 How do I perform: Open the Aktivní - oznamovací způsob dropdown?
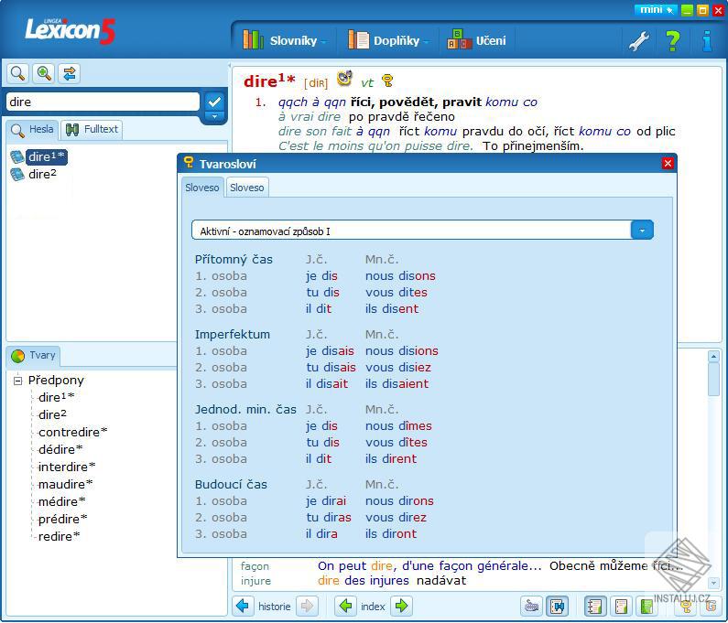[642, 231]
